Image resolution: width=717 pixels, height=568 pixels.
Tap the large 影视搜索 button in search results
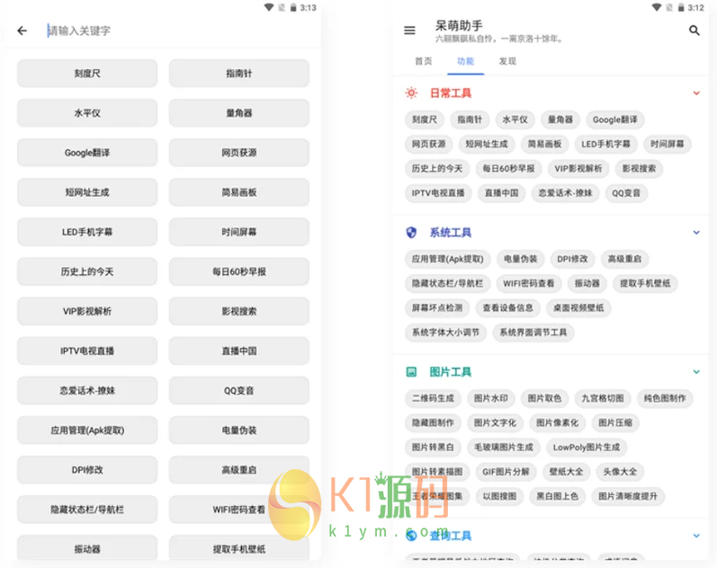239,311
